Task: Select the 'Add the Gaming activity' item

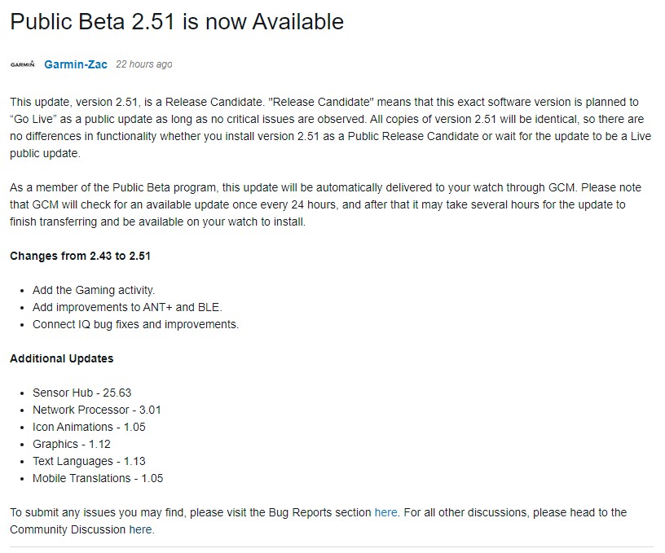Action: [x=94, y=290]
